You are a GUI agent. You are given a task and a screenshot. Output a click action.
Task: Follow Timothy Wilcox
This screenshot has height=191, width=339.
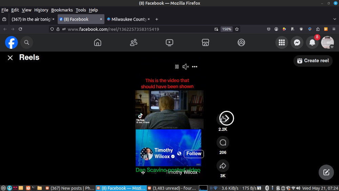[x=194, y=154]
